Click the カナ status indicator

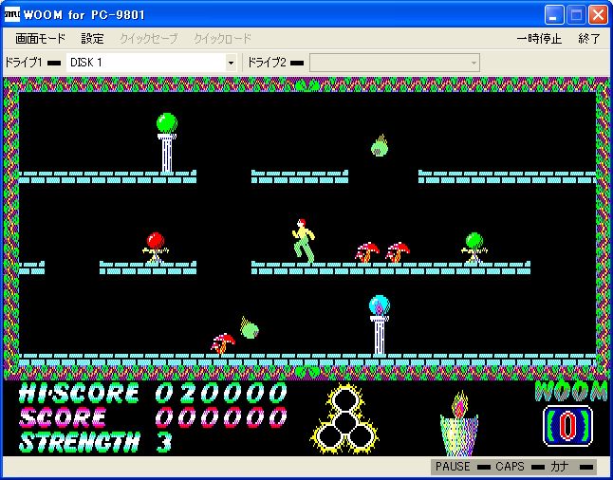571,467
